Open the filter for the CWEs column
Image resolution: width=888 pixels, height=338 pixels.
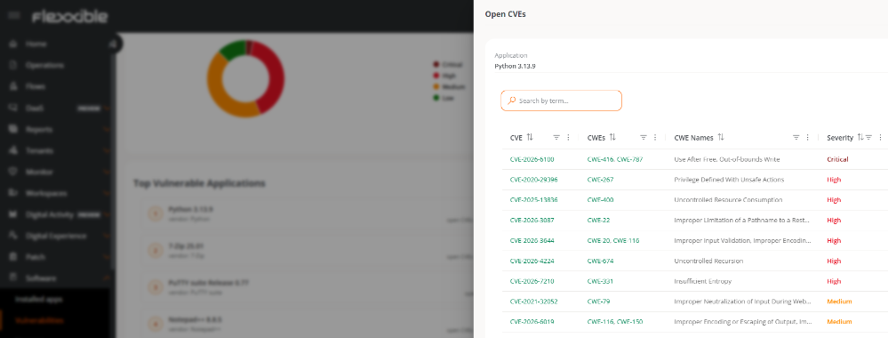click(644, 137)
